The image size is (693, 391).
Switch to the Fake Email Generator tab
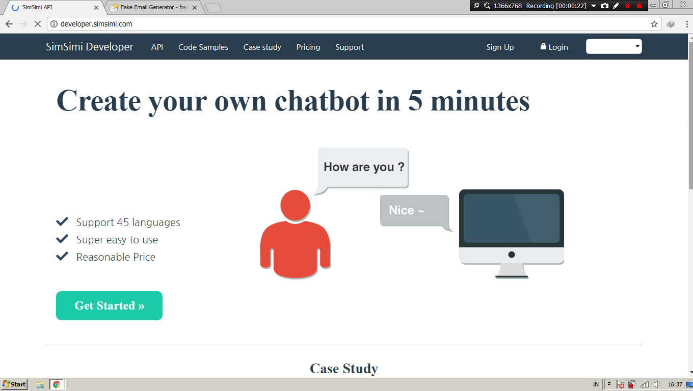[153, 8]
